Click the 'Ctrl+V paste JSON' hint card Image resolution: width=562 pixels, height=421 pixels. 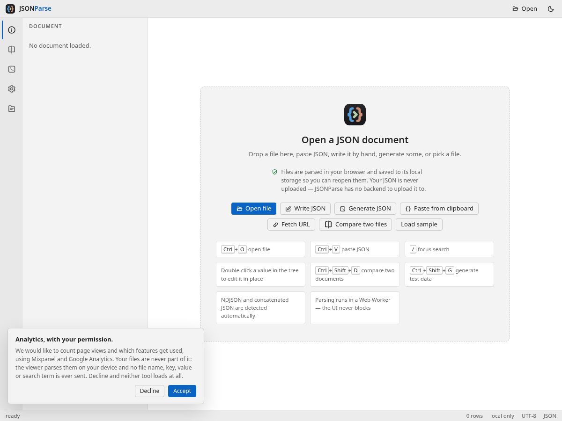click(x=355, y=249)
